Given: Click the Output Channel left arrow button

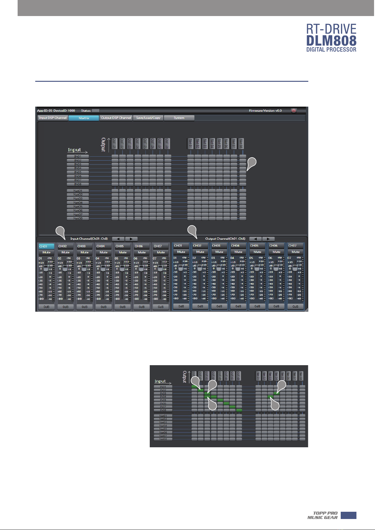Looking at the screenshot, I should (255, 239).
